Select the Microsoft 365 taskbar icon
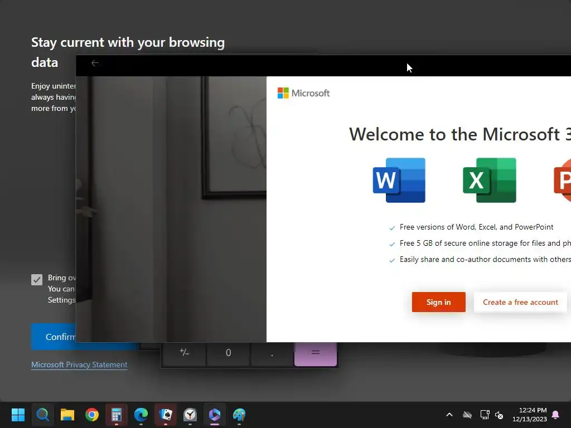571x428 pixels. pos(215,415)
